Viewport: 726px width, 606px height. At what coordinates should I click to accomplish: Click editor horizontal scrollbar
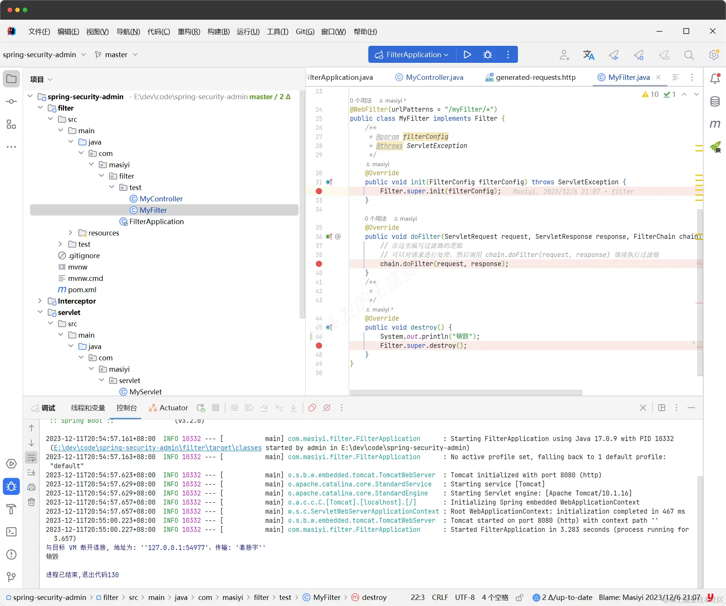466,393
